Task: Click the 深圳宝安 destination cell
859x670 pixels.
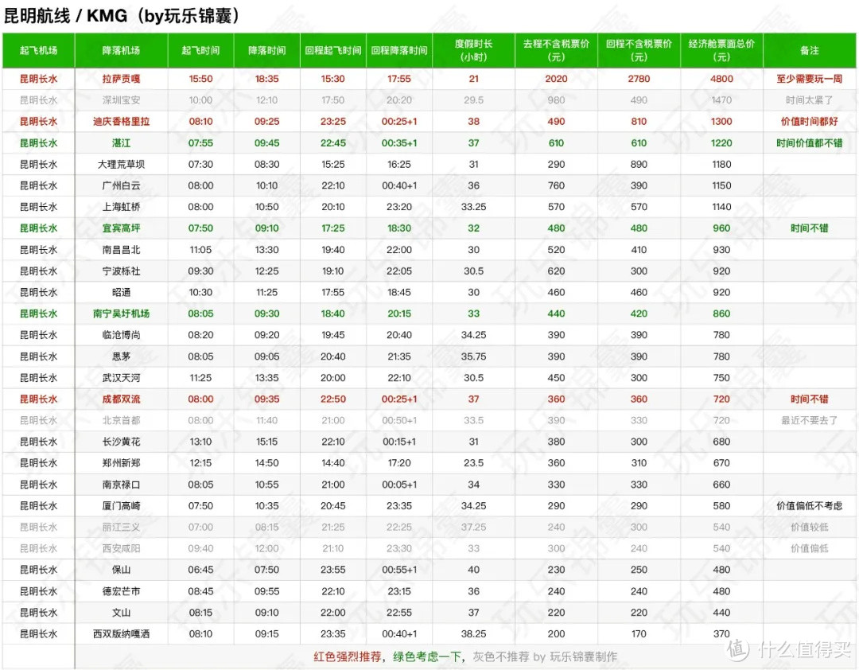Action: (121, 100)
